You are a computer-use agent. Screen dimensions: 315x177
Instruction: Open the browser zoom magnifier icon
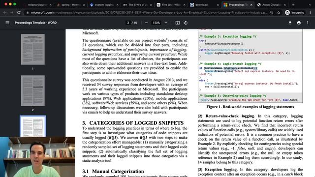point(272,12)
